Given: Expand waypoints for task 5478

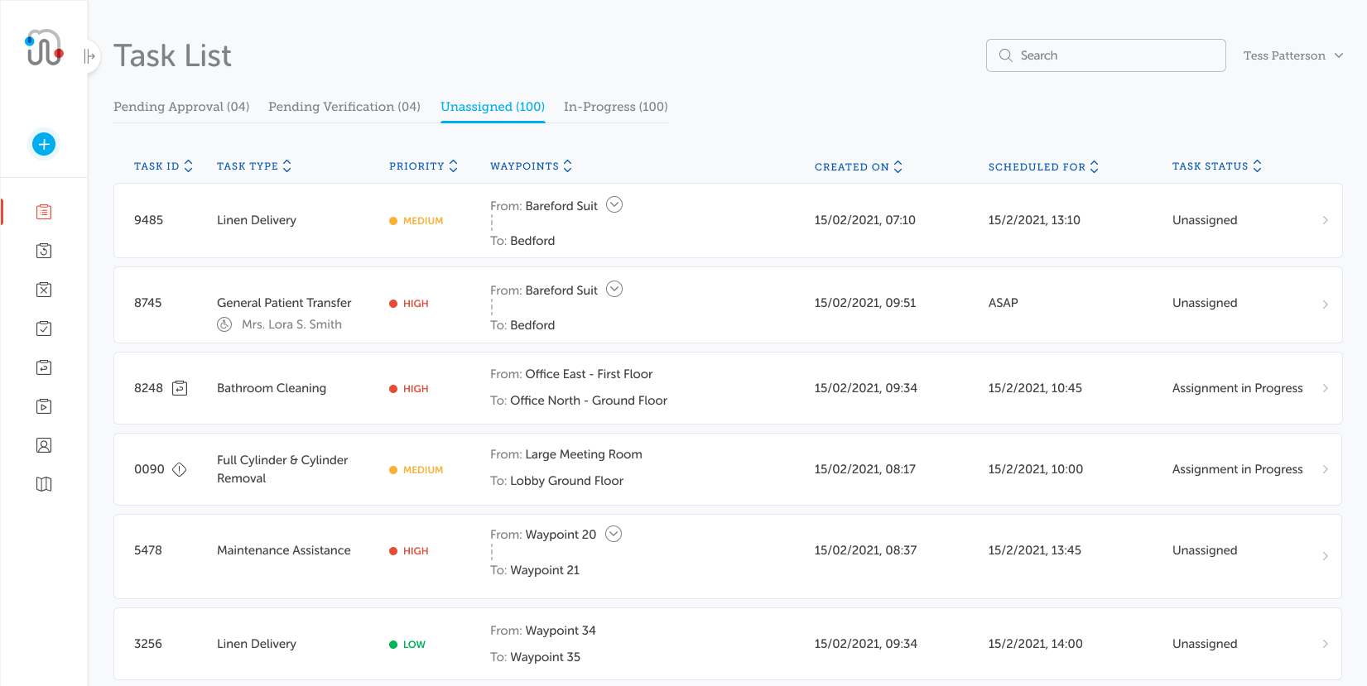Looking at the screenshot, I should pos(614,534).
